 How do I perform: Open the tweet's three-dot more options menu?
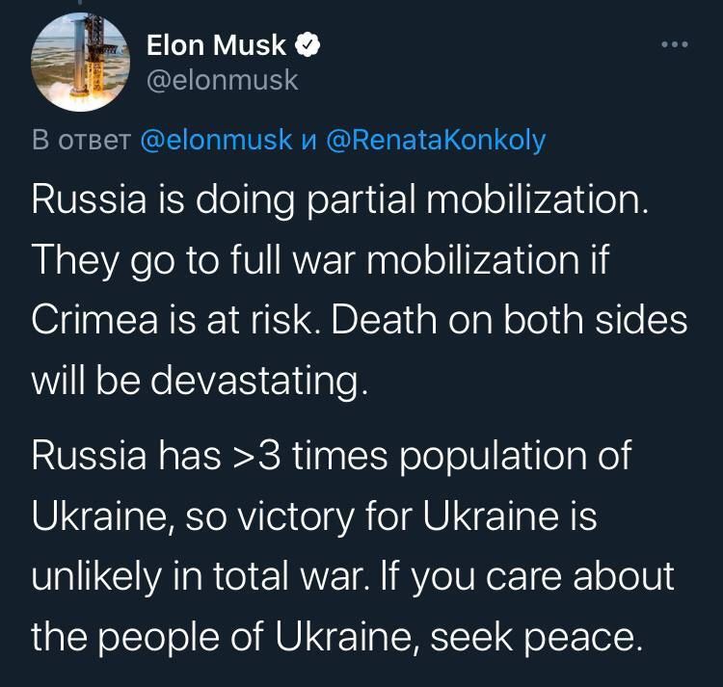click(674, 44)
